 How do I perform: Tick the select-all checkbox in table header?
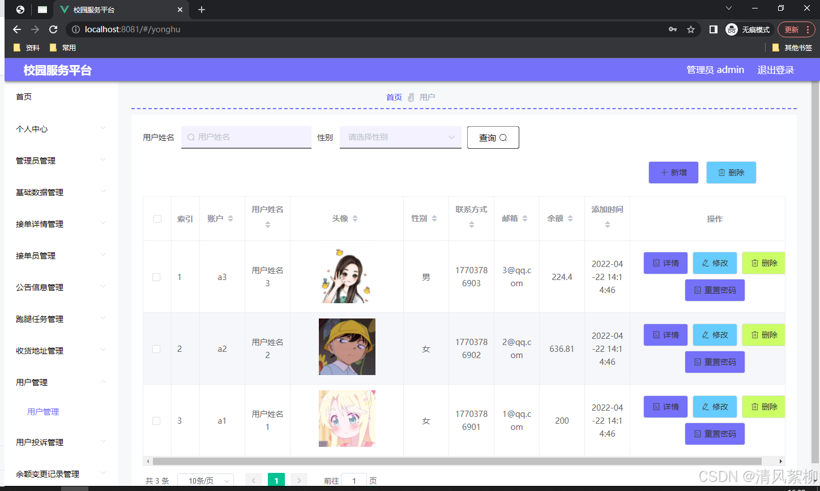(157, 219)
